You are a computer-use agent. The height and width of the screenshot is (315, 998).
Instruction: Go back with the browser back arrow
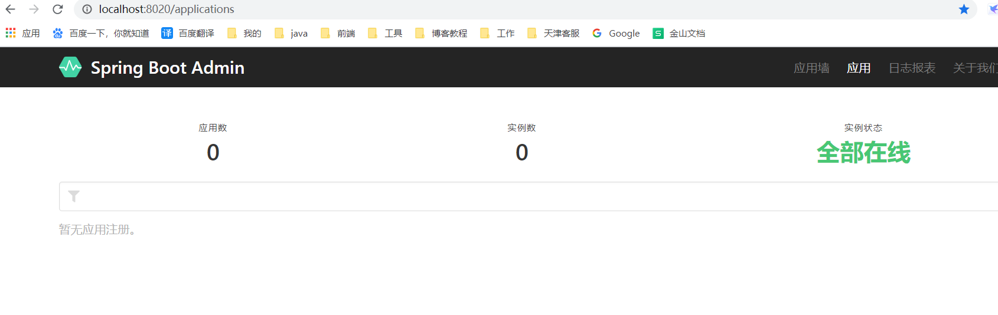[x=11, y=9]
